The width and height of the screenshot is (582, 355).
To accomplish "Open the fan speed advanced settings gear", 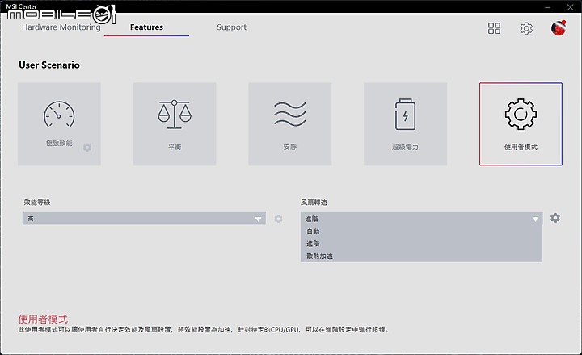I will point(555,218).
